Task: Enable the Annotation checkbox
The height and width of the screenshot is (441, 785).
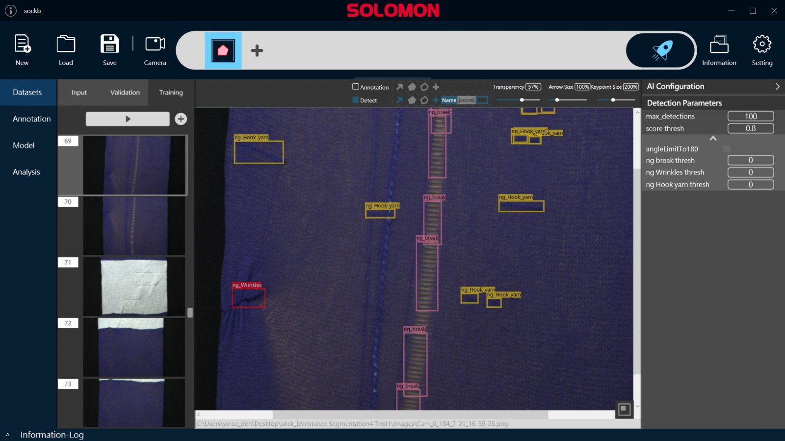Action: 356,87
